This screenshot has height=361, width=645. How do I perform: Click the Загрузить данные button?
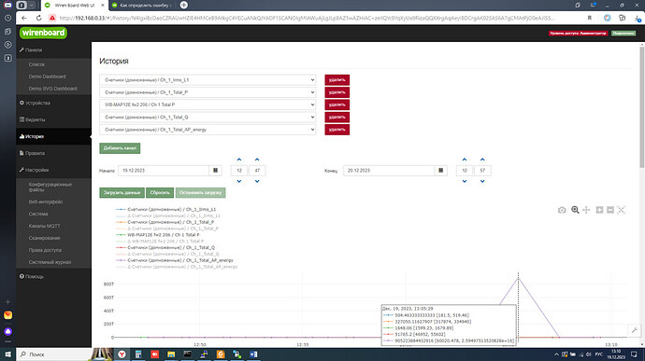(x=122, y=192)
